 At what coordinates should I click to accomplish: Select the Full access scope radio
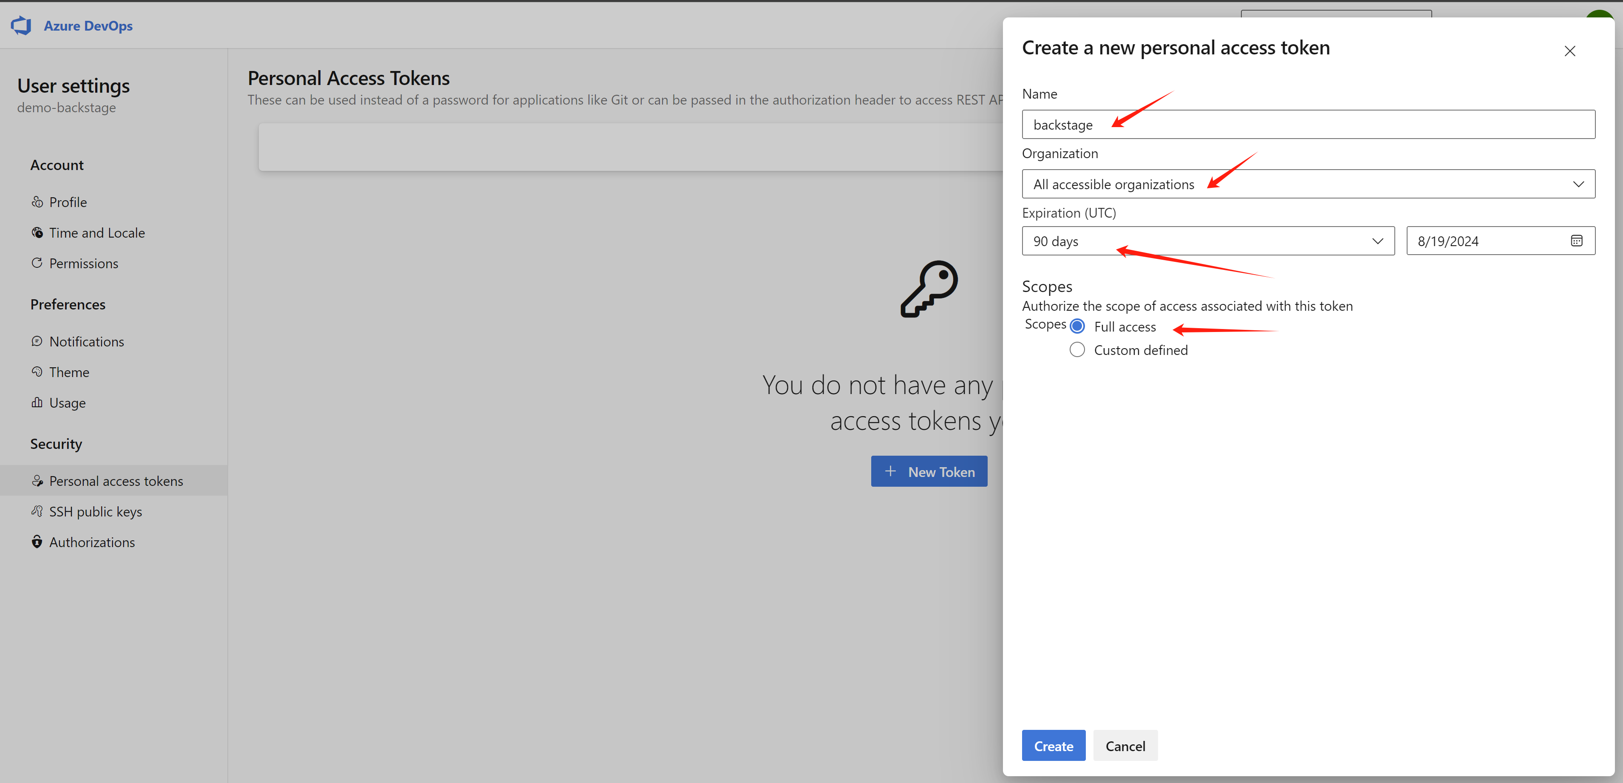coord(1077,326)
